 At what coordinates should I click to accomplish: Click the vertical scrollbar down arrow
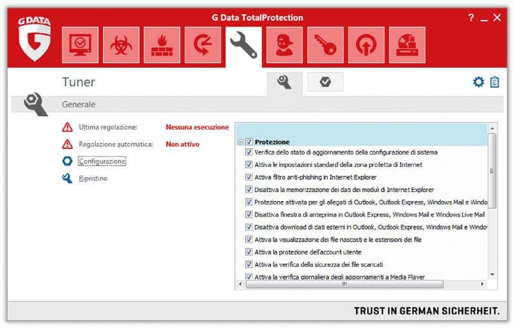[x=492, y=274]
